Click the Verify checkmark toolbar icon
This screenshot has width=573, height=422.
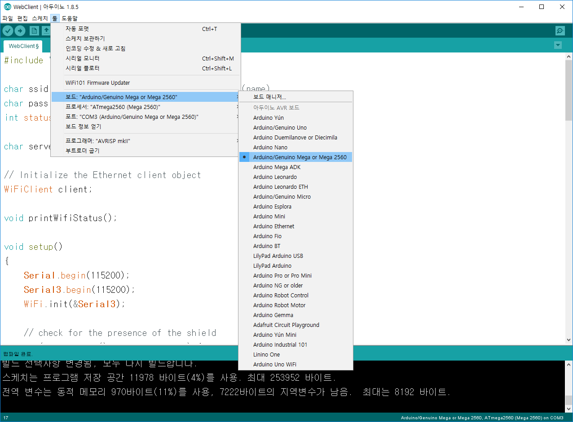coord(8,30)
